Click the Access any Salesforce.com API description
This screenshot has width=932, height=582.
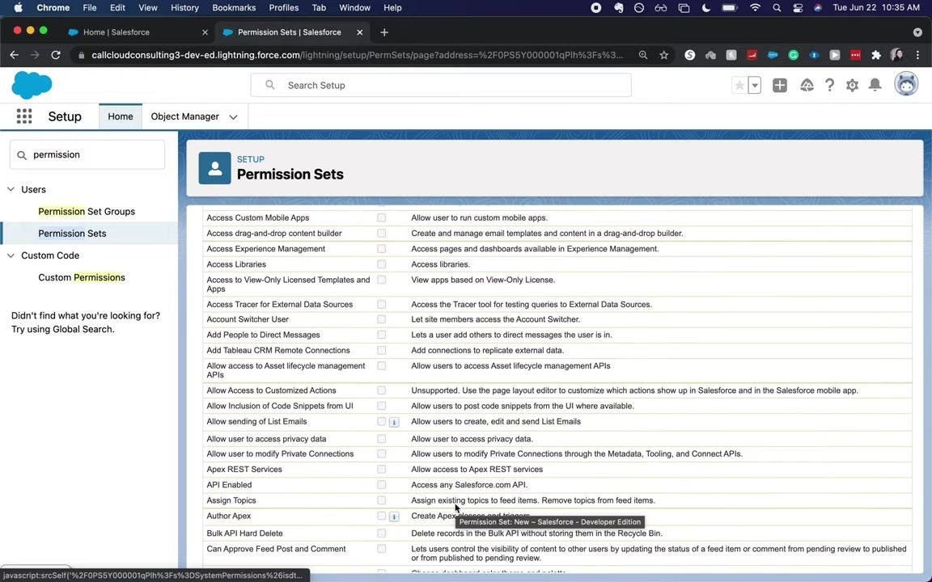click(469, 485)
